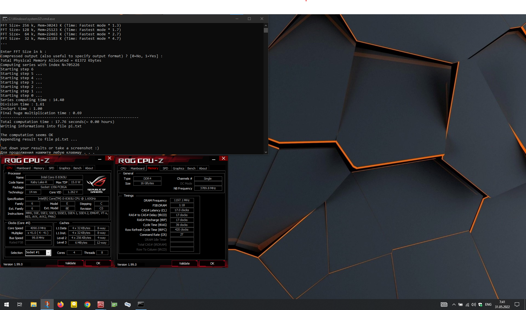Click the 16 GBytes memory size field

147,183
